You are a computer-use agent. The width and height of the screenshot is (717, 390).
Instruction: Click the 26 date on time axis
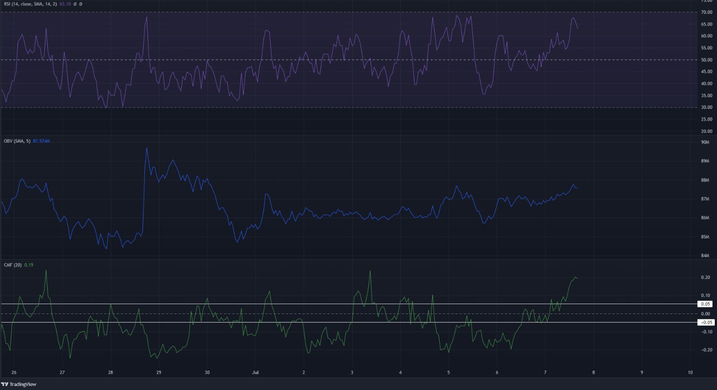(14, 372)
